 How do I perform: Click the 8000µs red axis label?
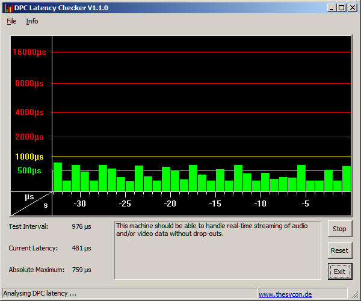[31, 84]
